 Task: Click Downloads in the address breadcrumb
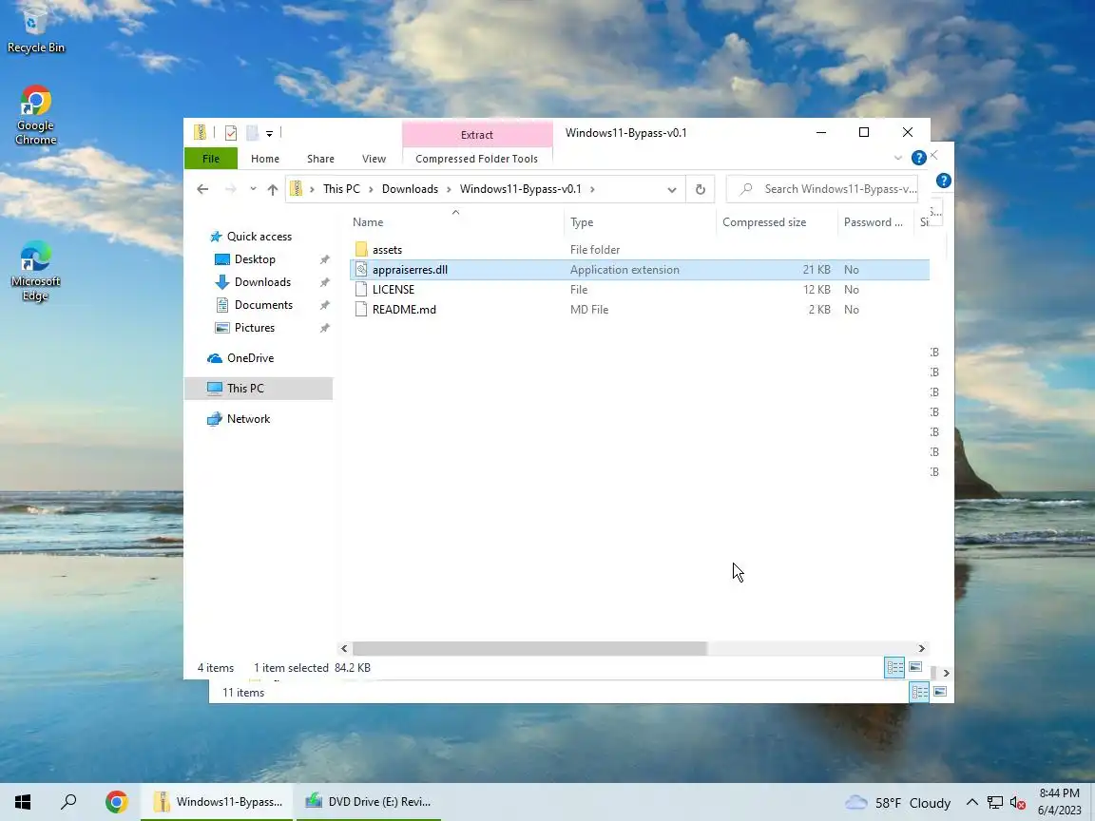point(410,189)
